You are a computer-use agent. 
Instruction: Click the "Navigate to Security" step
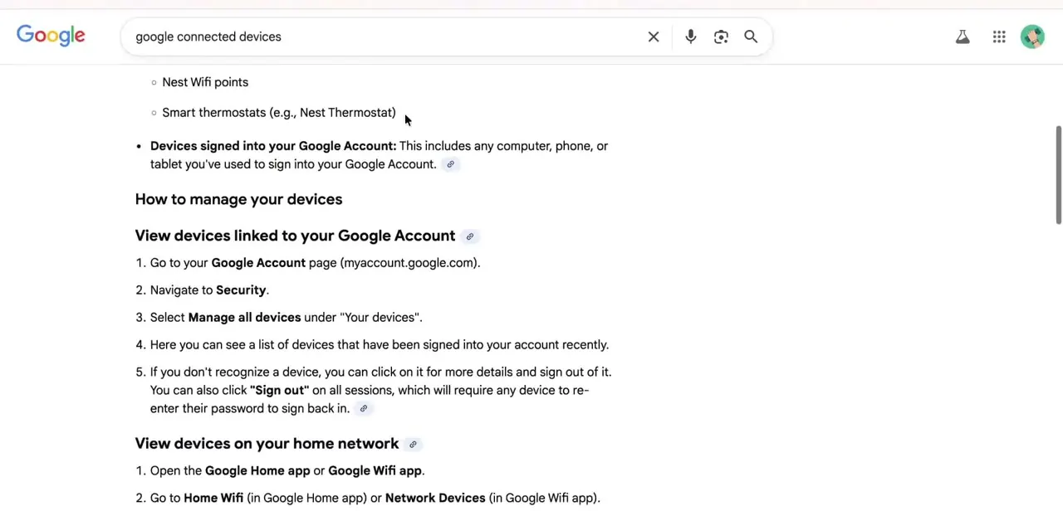coord(209,290)
